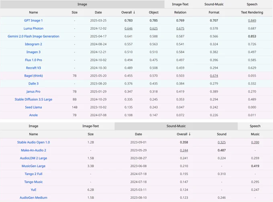Select the Image tab in top table

(x=82, y=4)
